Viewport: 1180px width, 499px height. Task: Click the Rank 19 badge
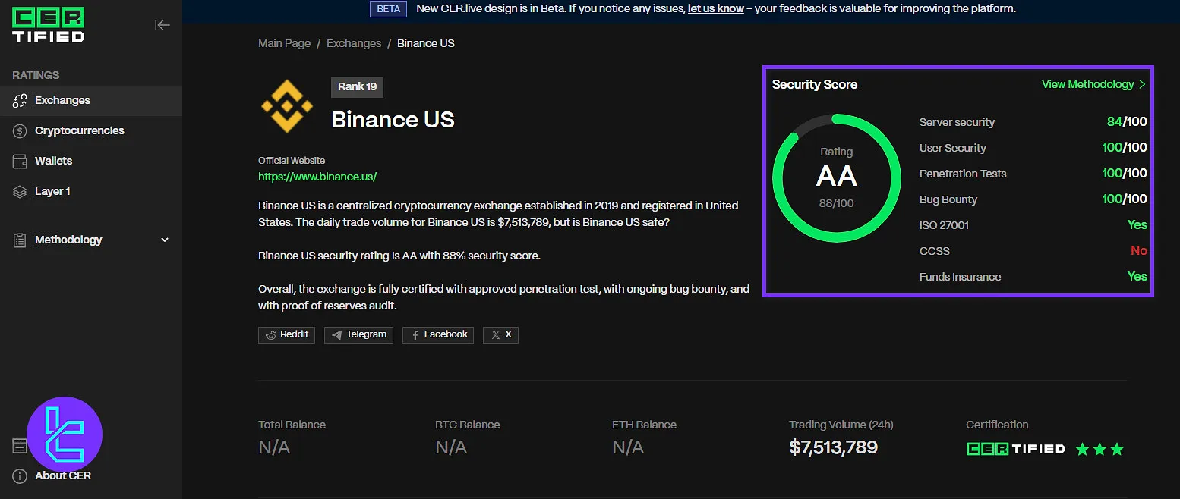click(x=357, y=86)
